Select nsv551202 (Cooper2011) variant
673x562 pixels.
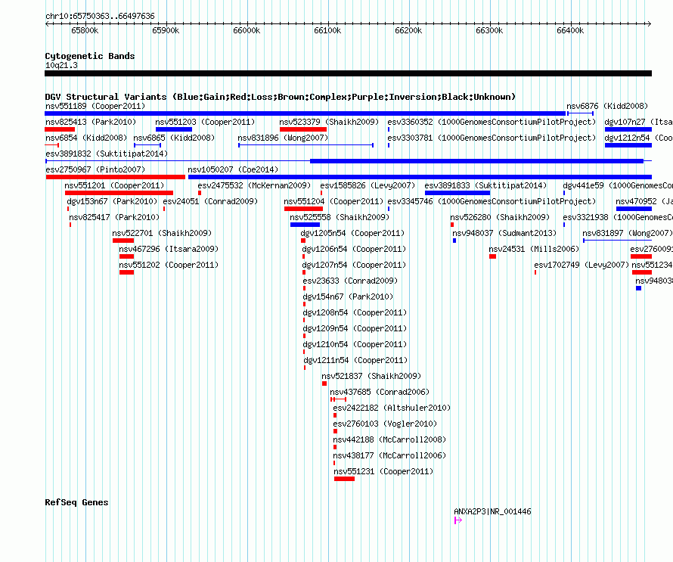pos(169,265)
